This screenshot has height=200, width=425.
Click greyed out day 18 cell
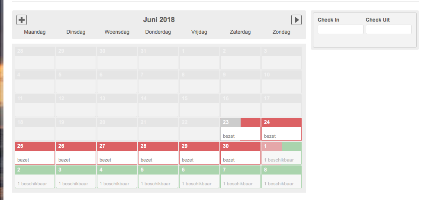(35, 129)
